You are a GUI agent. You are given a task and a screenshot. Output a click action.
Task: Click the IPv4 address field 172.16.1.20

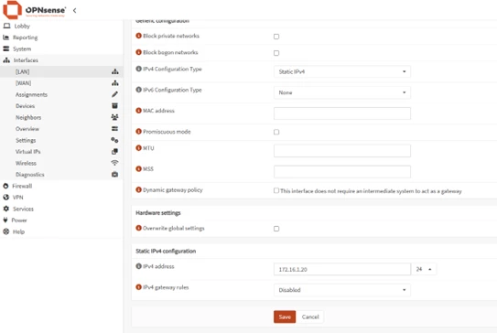[x=342, y=269]
